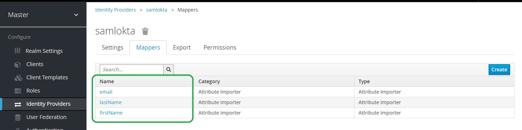Open the firstName mapper
Screen dimensions: 522x130
[111, 113]
